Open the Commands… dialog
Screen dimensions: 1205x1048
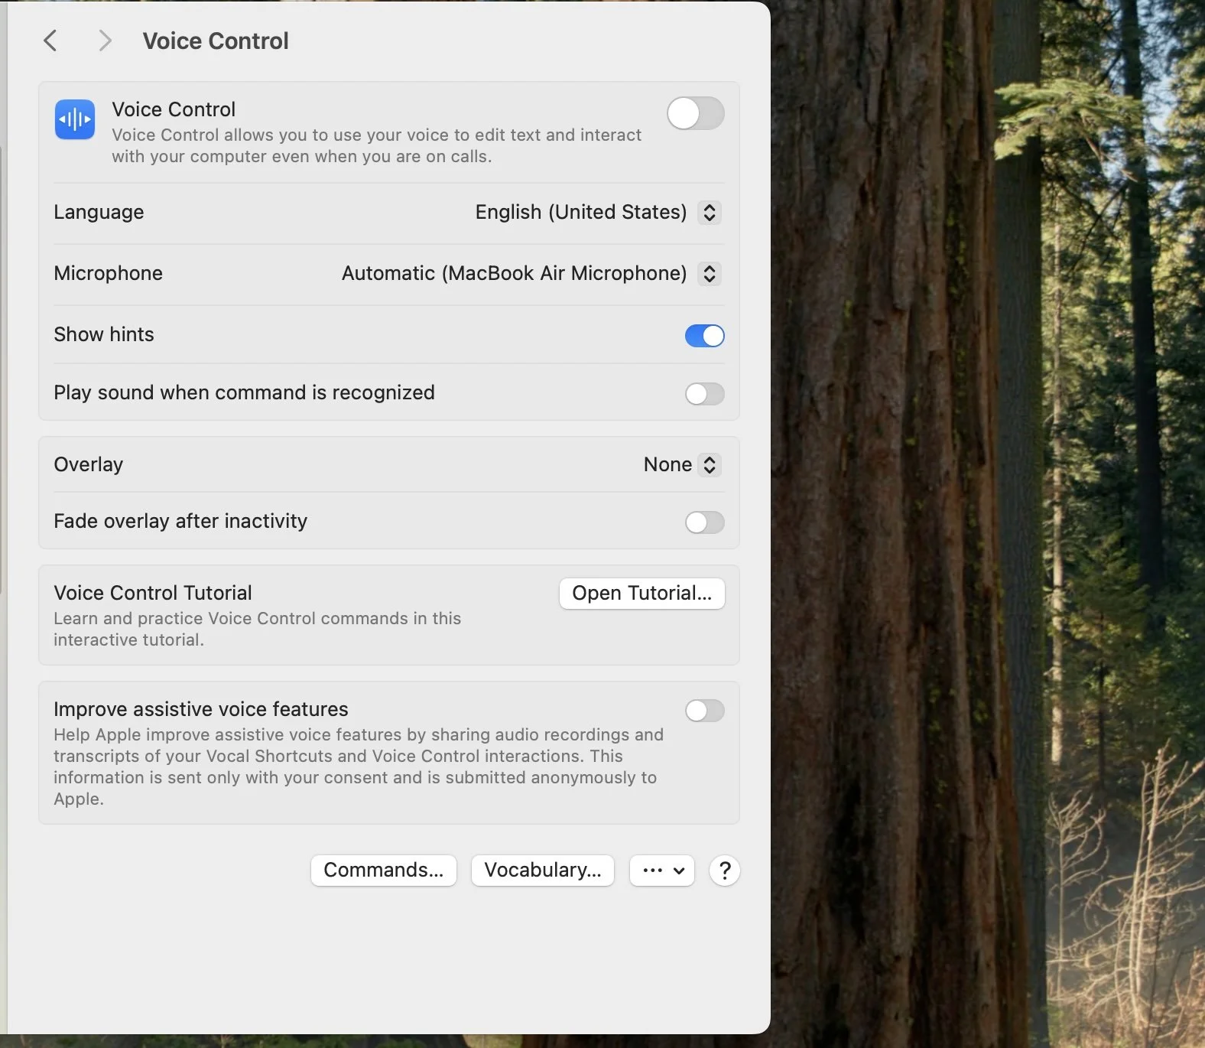[x=384, y=871]
